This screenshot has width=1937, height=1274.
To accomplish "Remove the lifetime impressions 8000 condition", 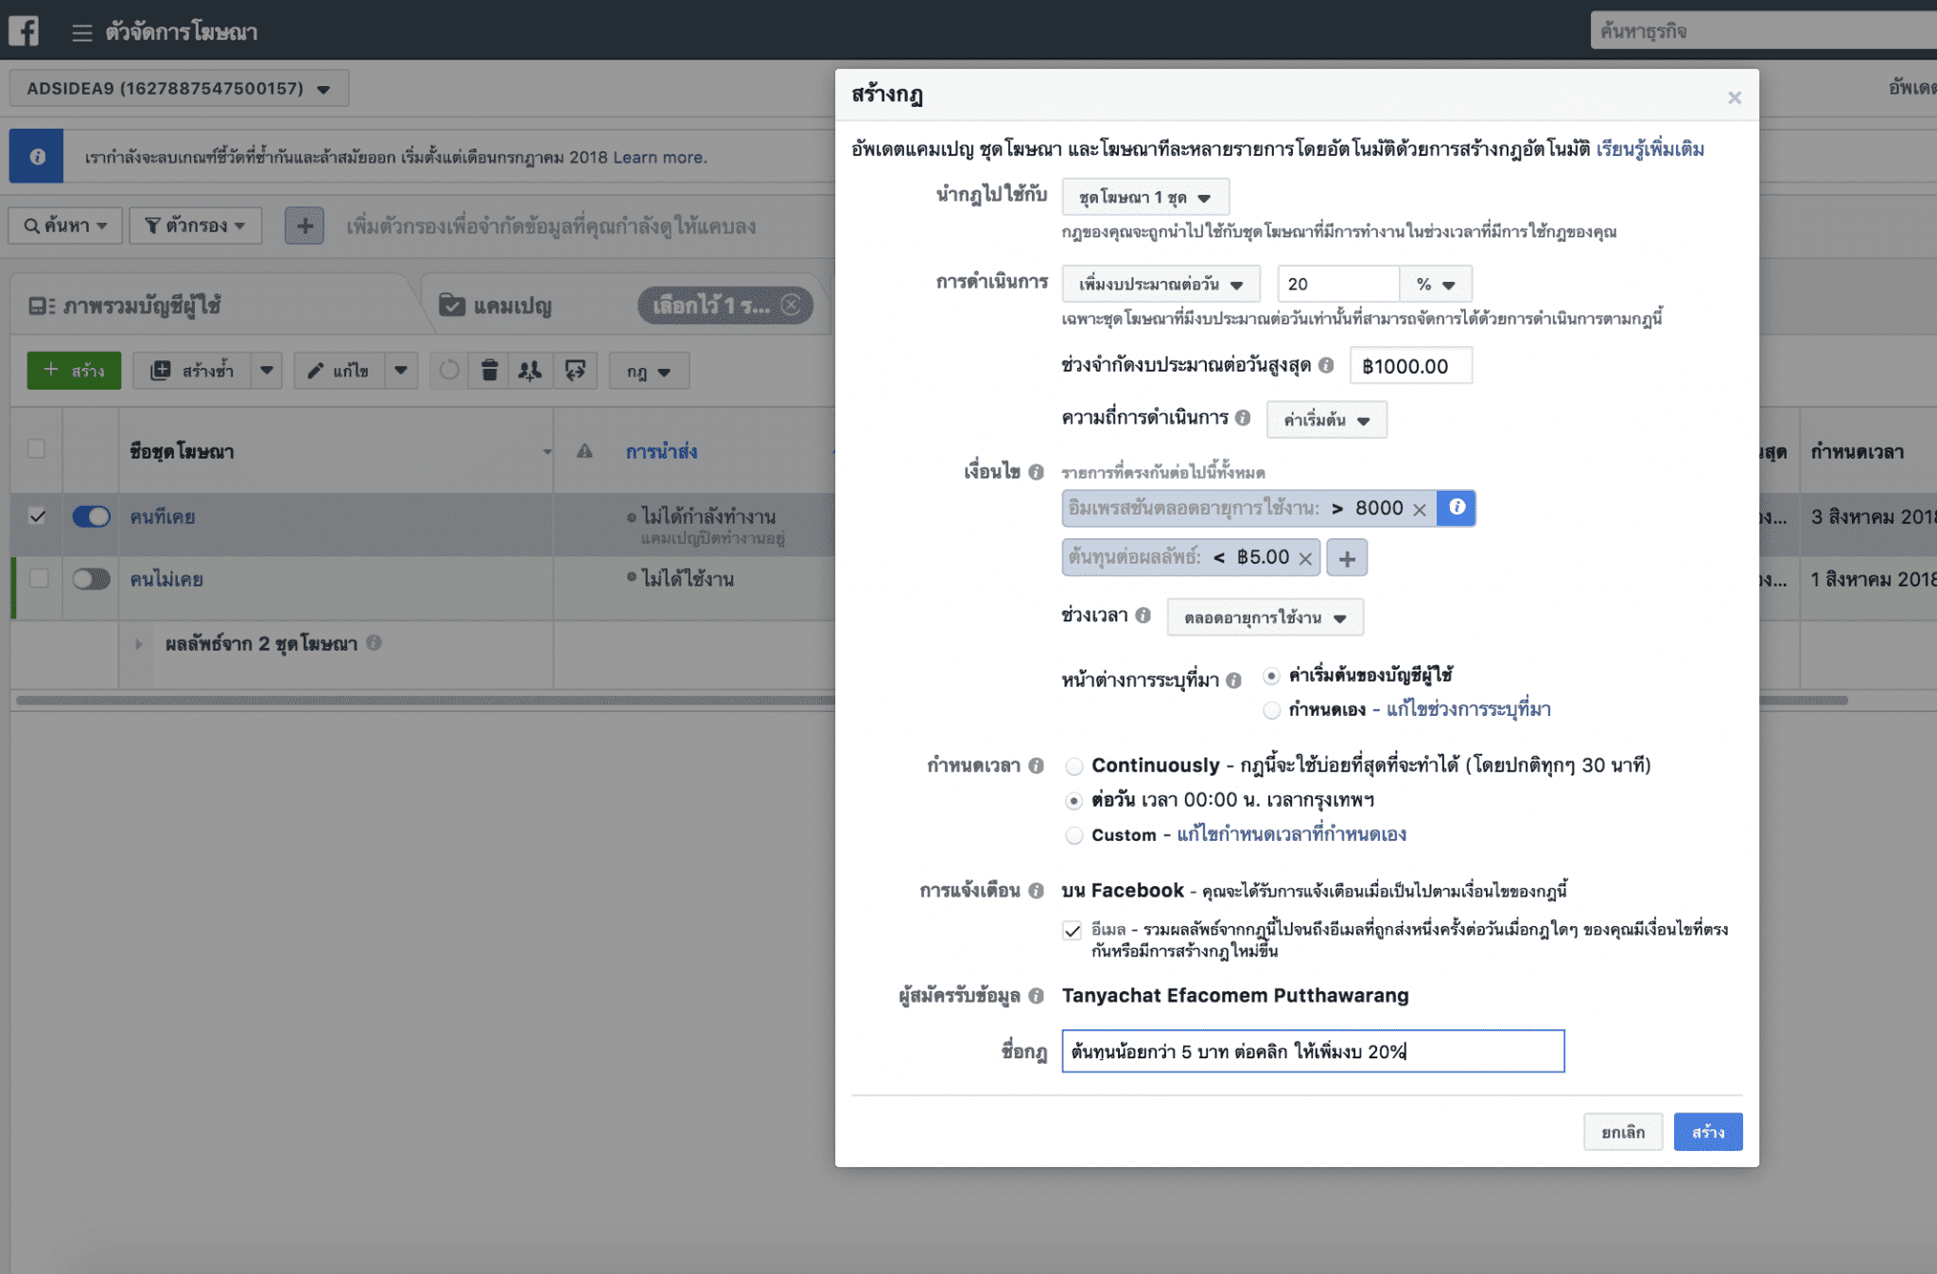I will point(1419,510).
